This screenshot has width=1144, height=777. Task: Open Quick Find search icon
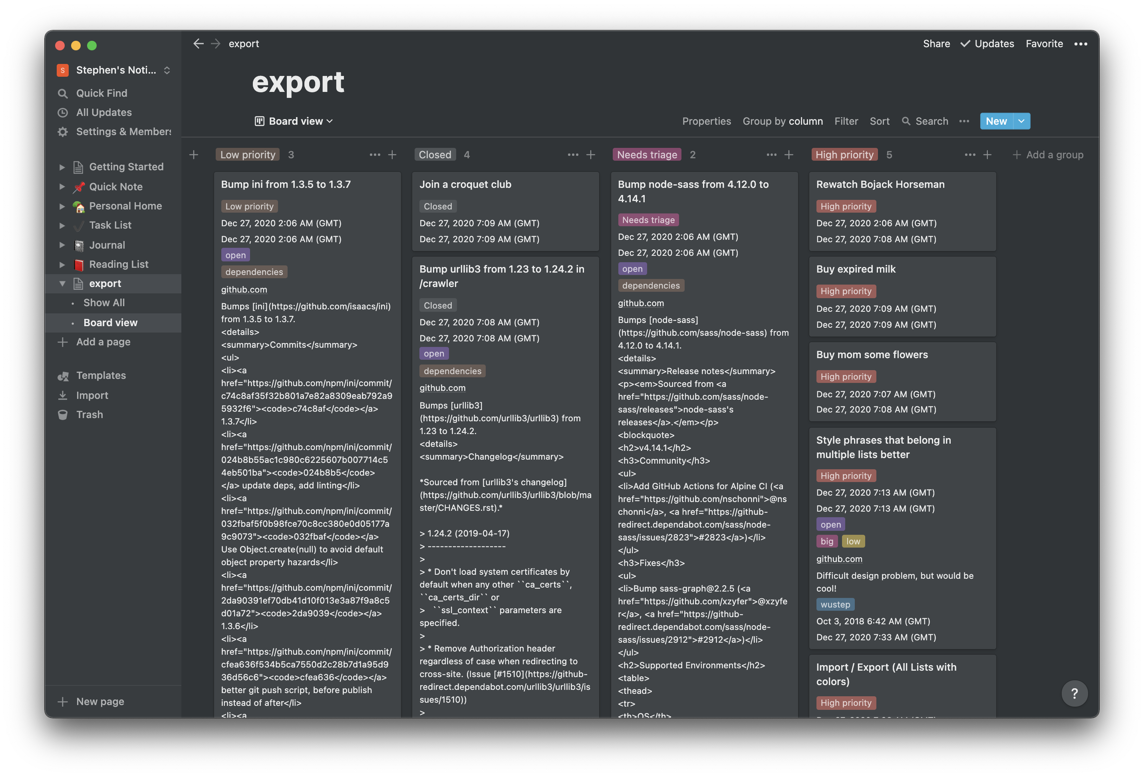click(63, 93)
